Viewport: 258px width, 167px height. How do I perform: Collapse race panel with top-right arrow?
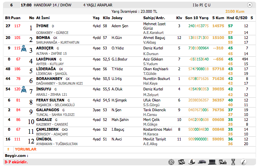(x=250, y=5)
